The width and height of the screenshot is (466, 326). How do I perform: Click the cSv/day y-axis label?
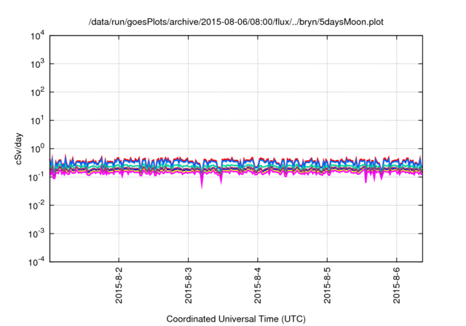coord(19,148)
